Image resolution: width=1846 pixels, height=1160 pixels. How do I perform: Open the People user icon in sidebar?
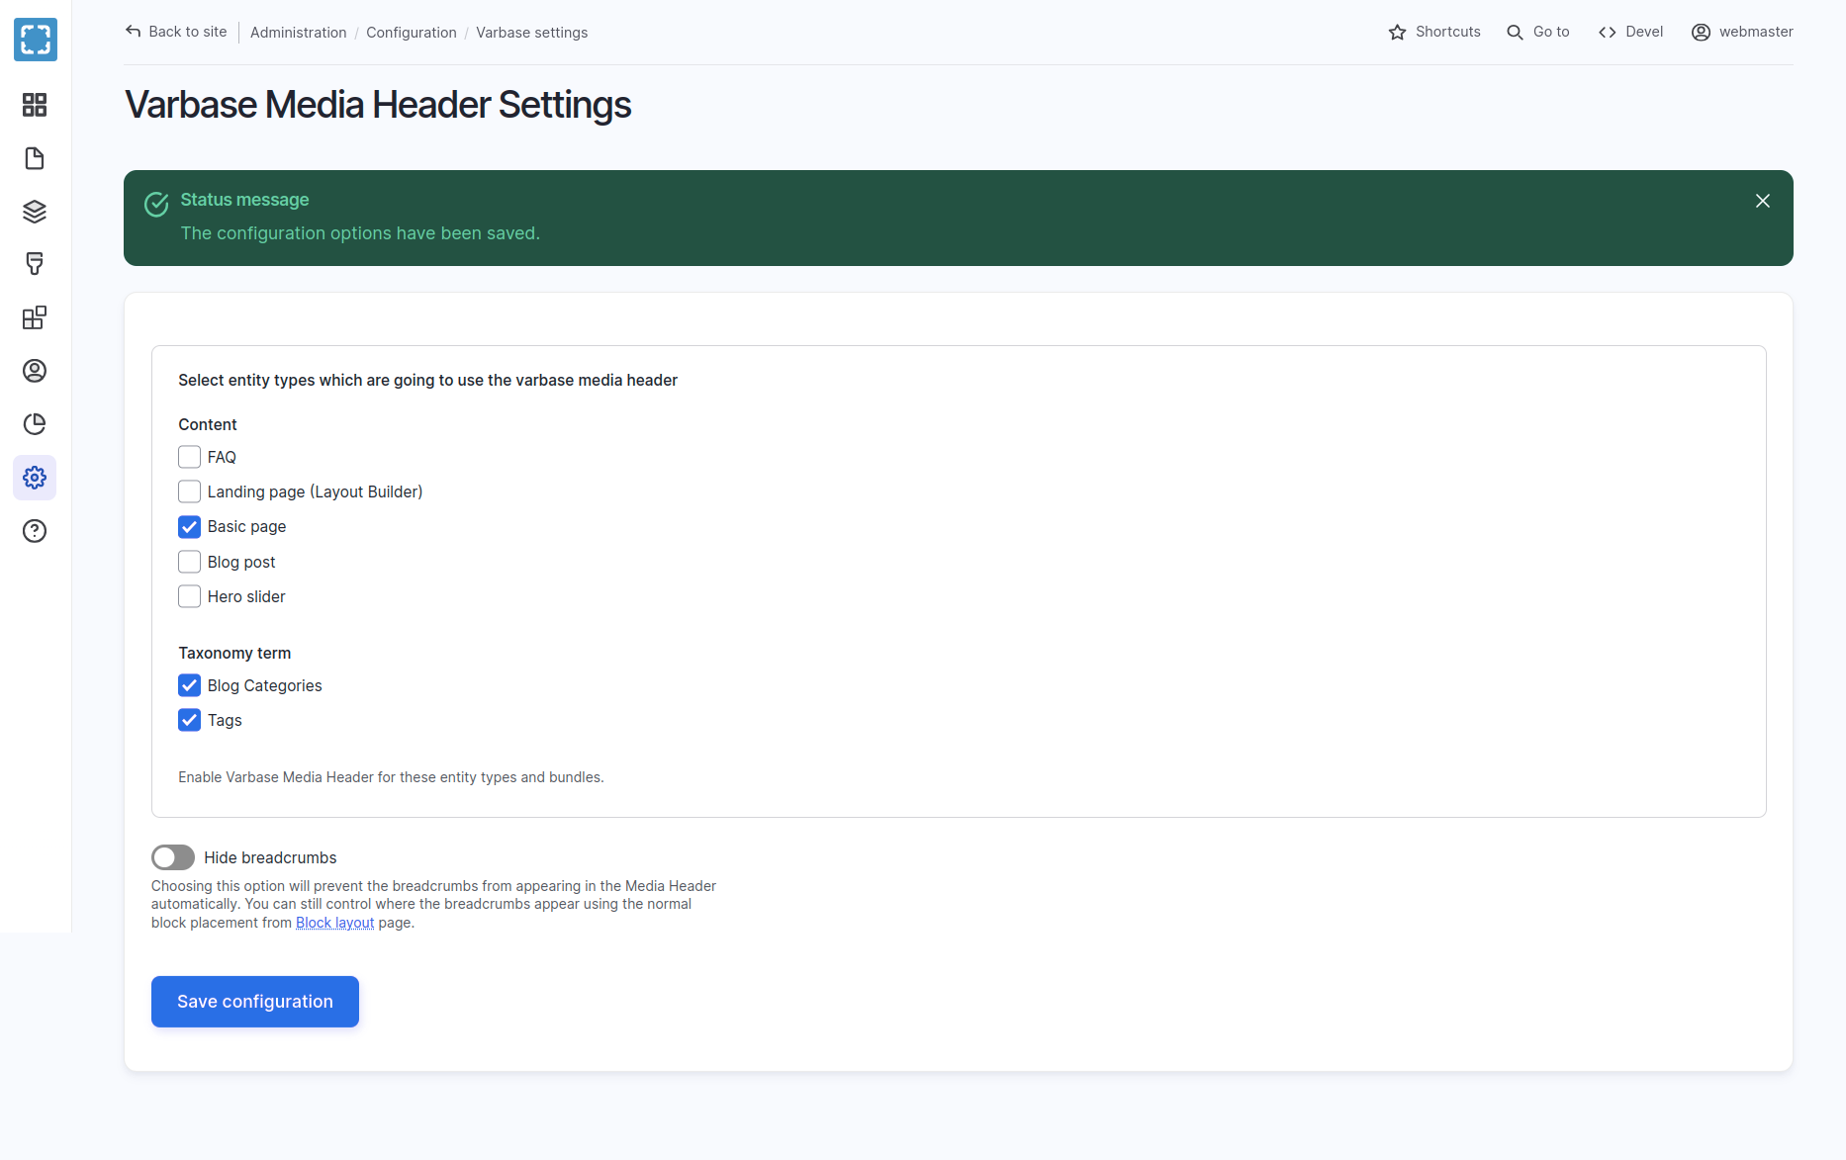(x=35, y=371)
